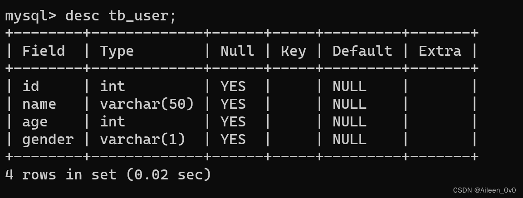Click the int type in the id row
Viewport: 523px width, 198px height.
(x=112, y=86)
